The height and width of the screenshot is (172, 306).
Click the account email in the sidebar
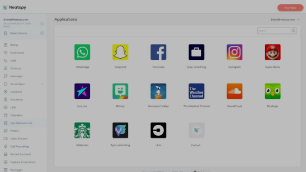(16, 20)
